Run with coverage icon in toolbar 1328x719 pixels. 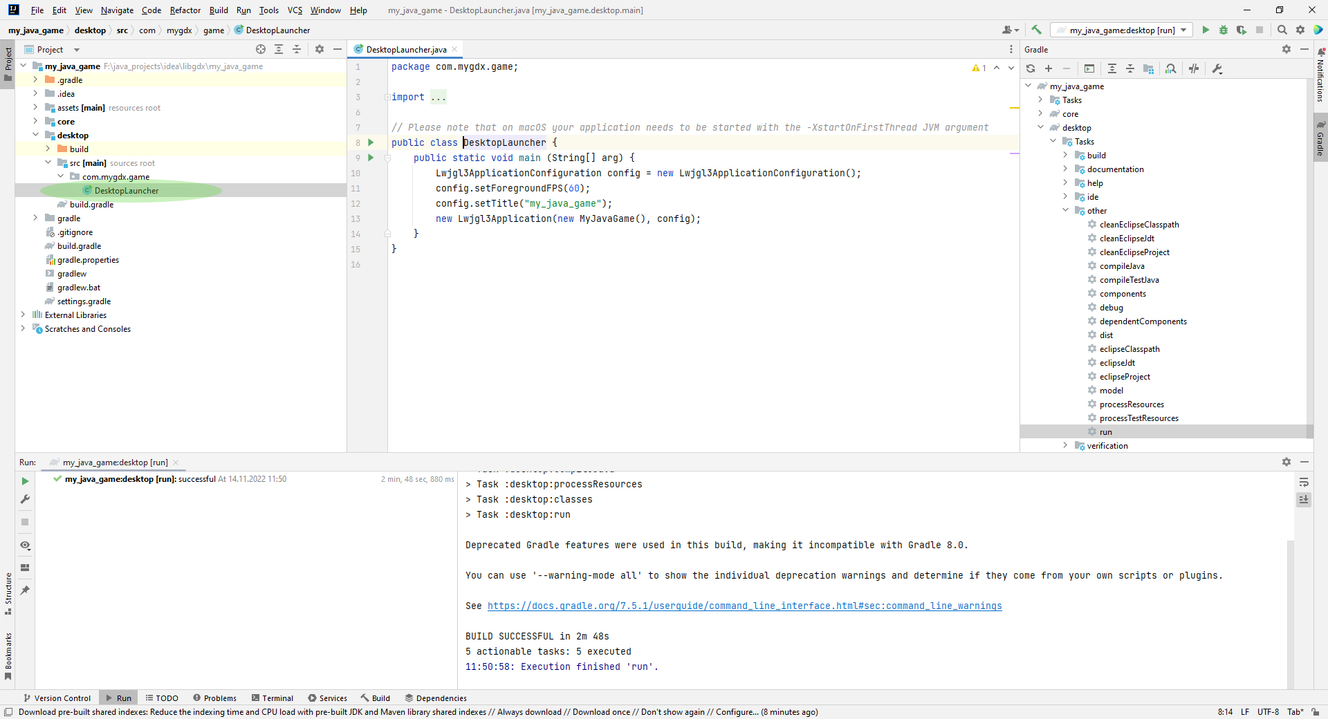pyautogui.click(x=1242, y=30)
